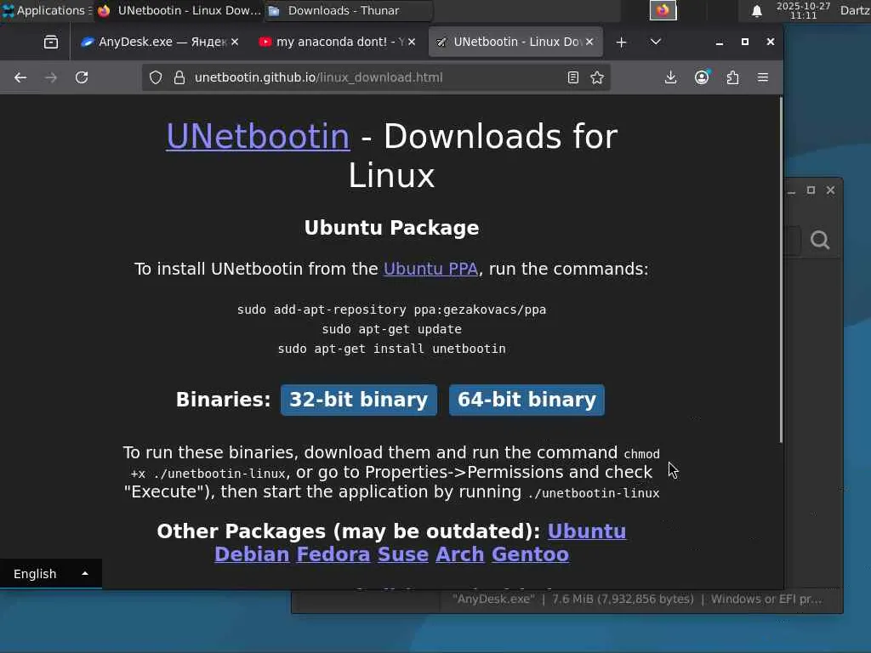
Task: Open extensions puzzle icon
Action: (732, 77)
